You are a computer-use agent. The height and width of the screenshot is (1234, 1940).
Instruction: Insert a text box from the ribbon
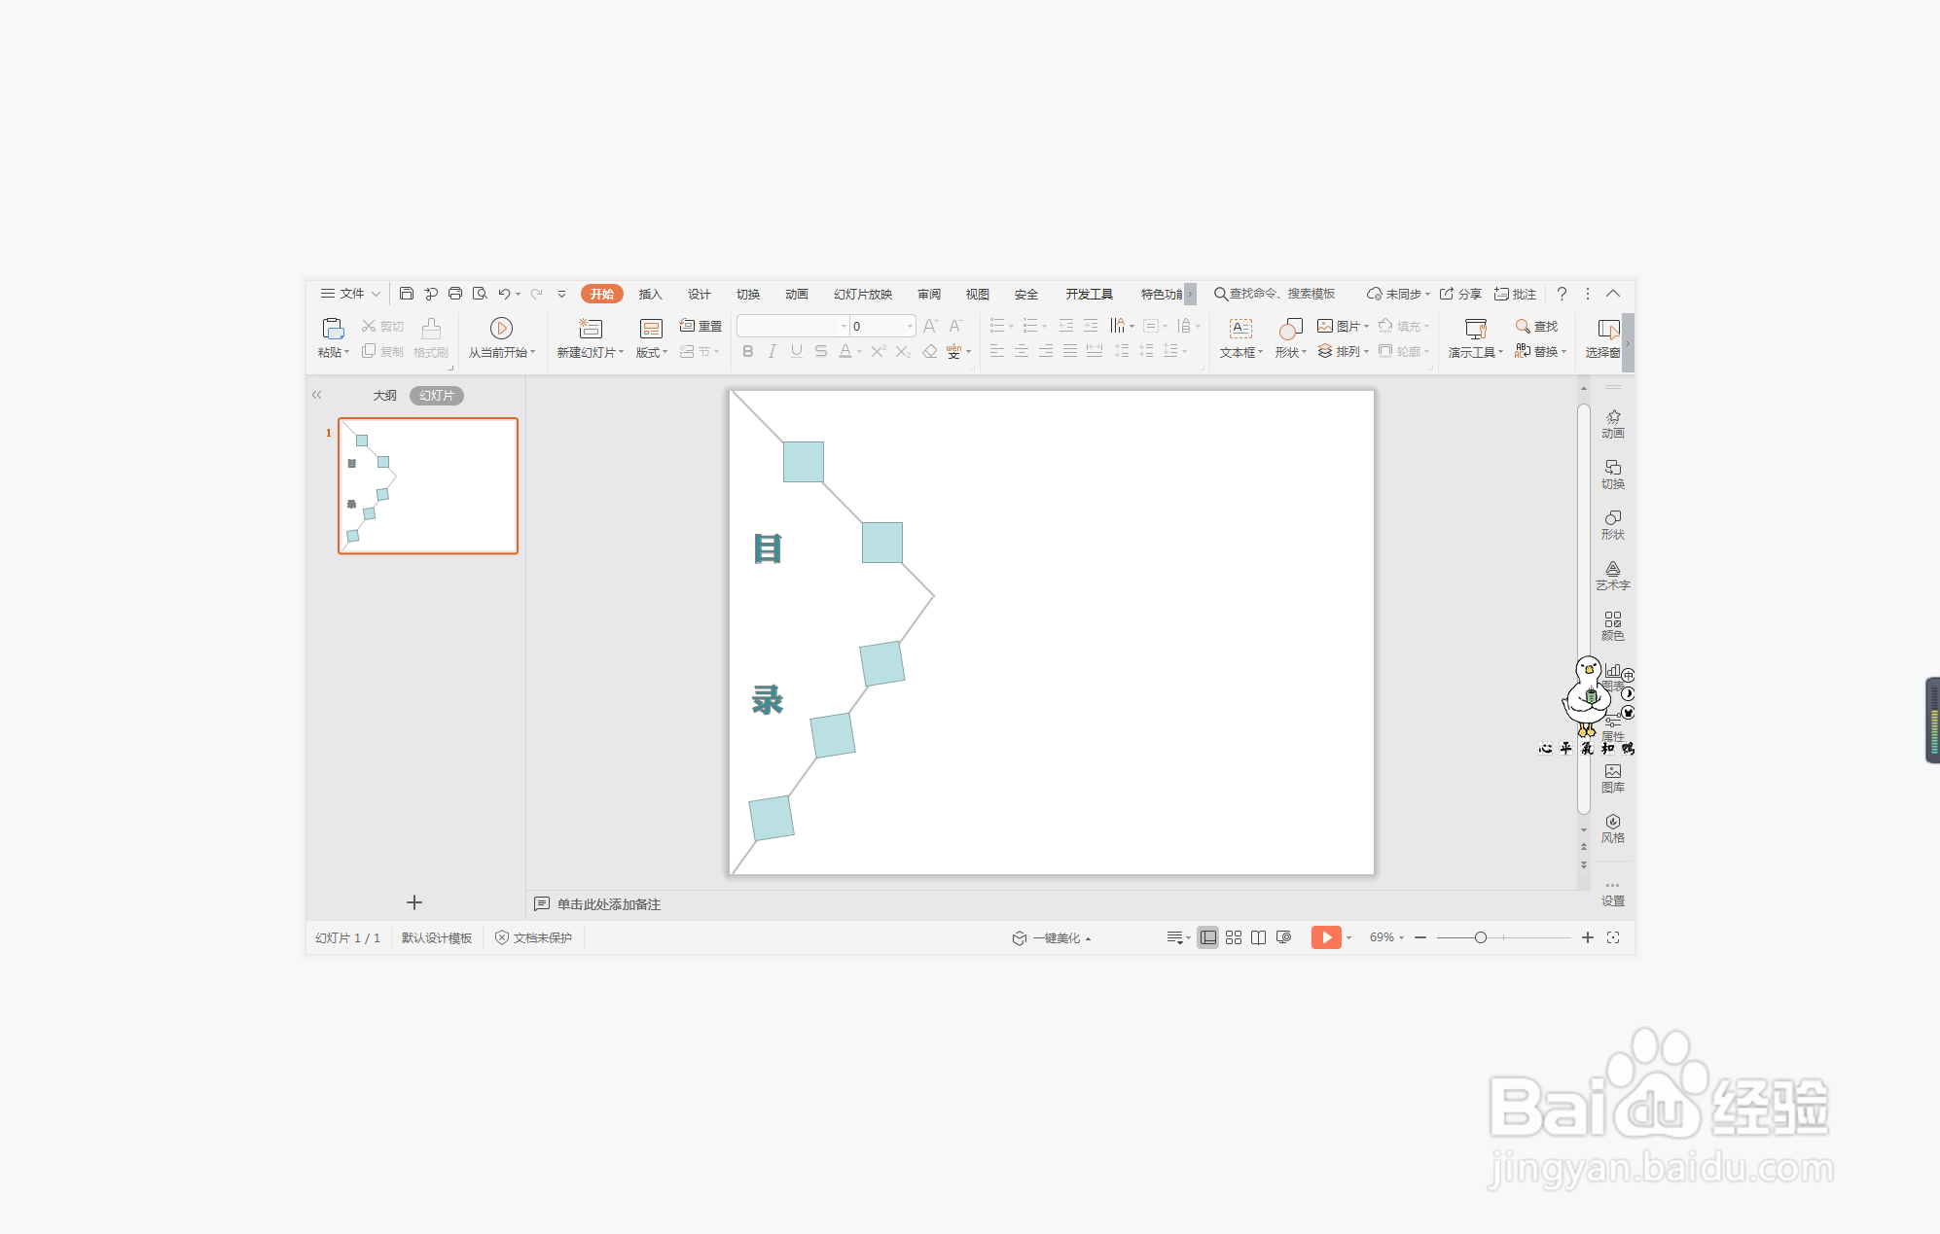point(1240,329)
